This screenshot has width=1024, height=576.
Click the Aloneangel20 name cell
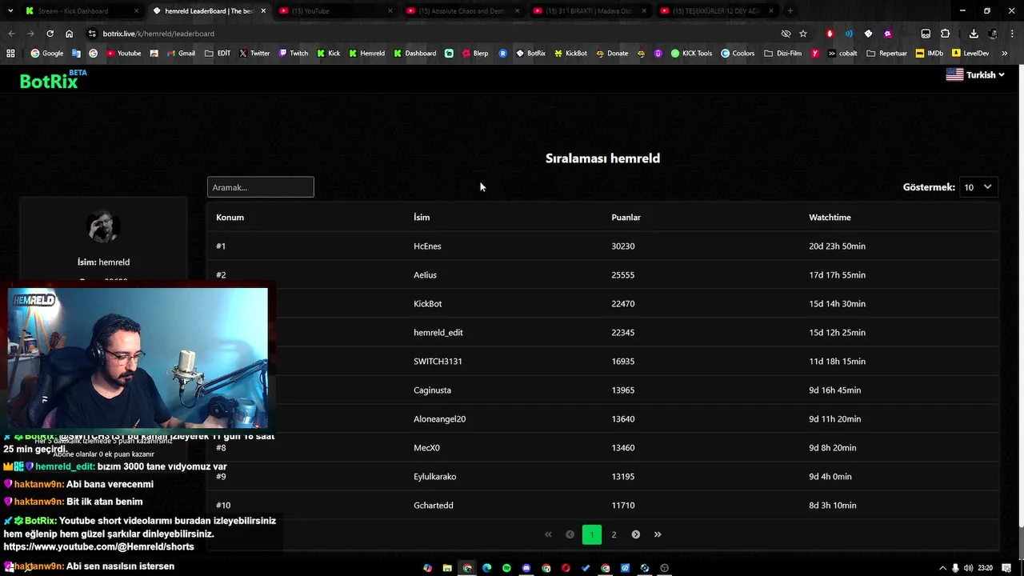click(x=439, y=419)
